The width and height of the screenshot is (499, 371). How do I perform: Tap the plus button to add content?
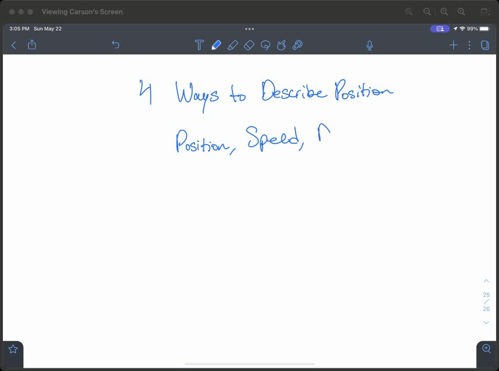[453, 45]
